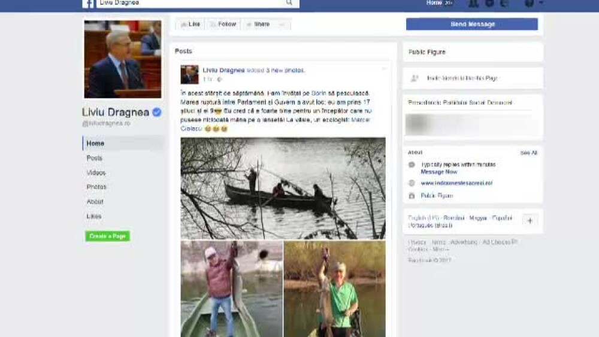
Task: Open the Share dropdown
Action: (x=258, y=24)
